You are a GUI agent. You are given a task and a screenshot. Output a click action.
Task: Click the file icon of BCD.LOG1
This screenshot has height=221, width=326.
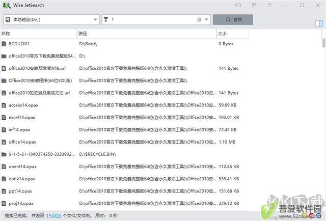[x=4, y=44]
